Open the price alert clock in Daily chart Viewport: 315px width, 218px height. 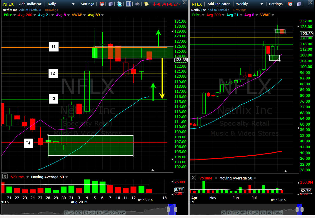(102, 4)
